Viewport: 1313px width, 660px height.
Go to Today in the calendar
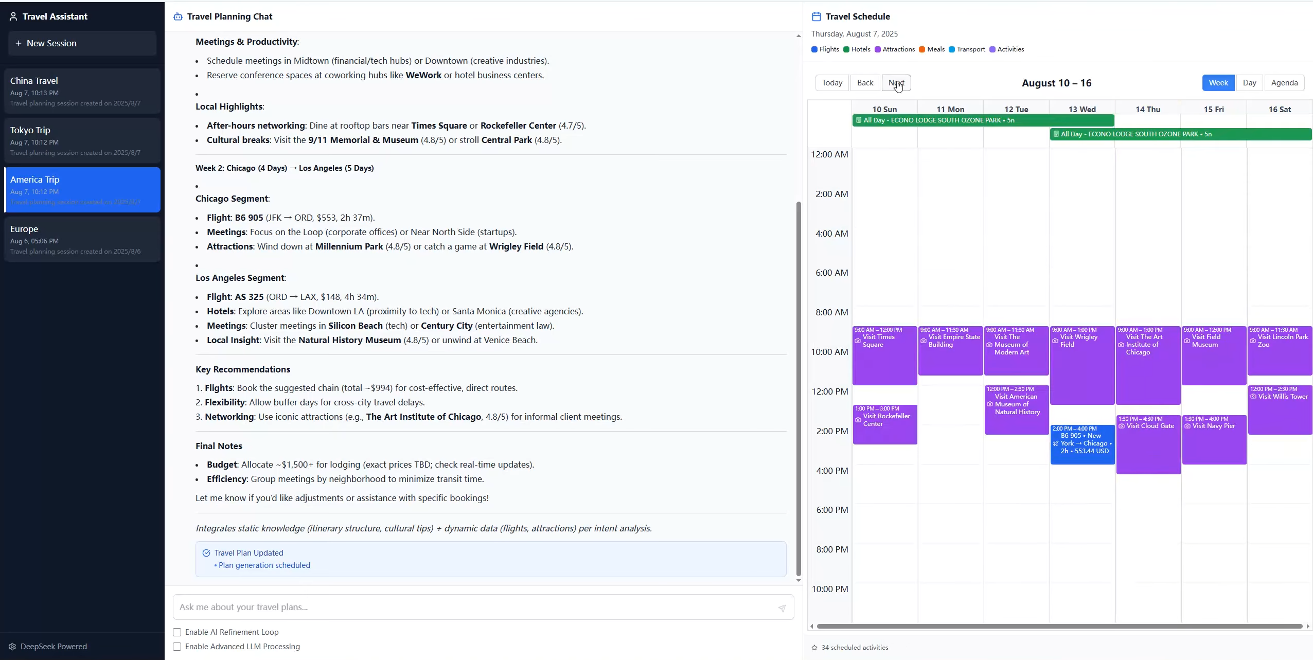[832, 83]
